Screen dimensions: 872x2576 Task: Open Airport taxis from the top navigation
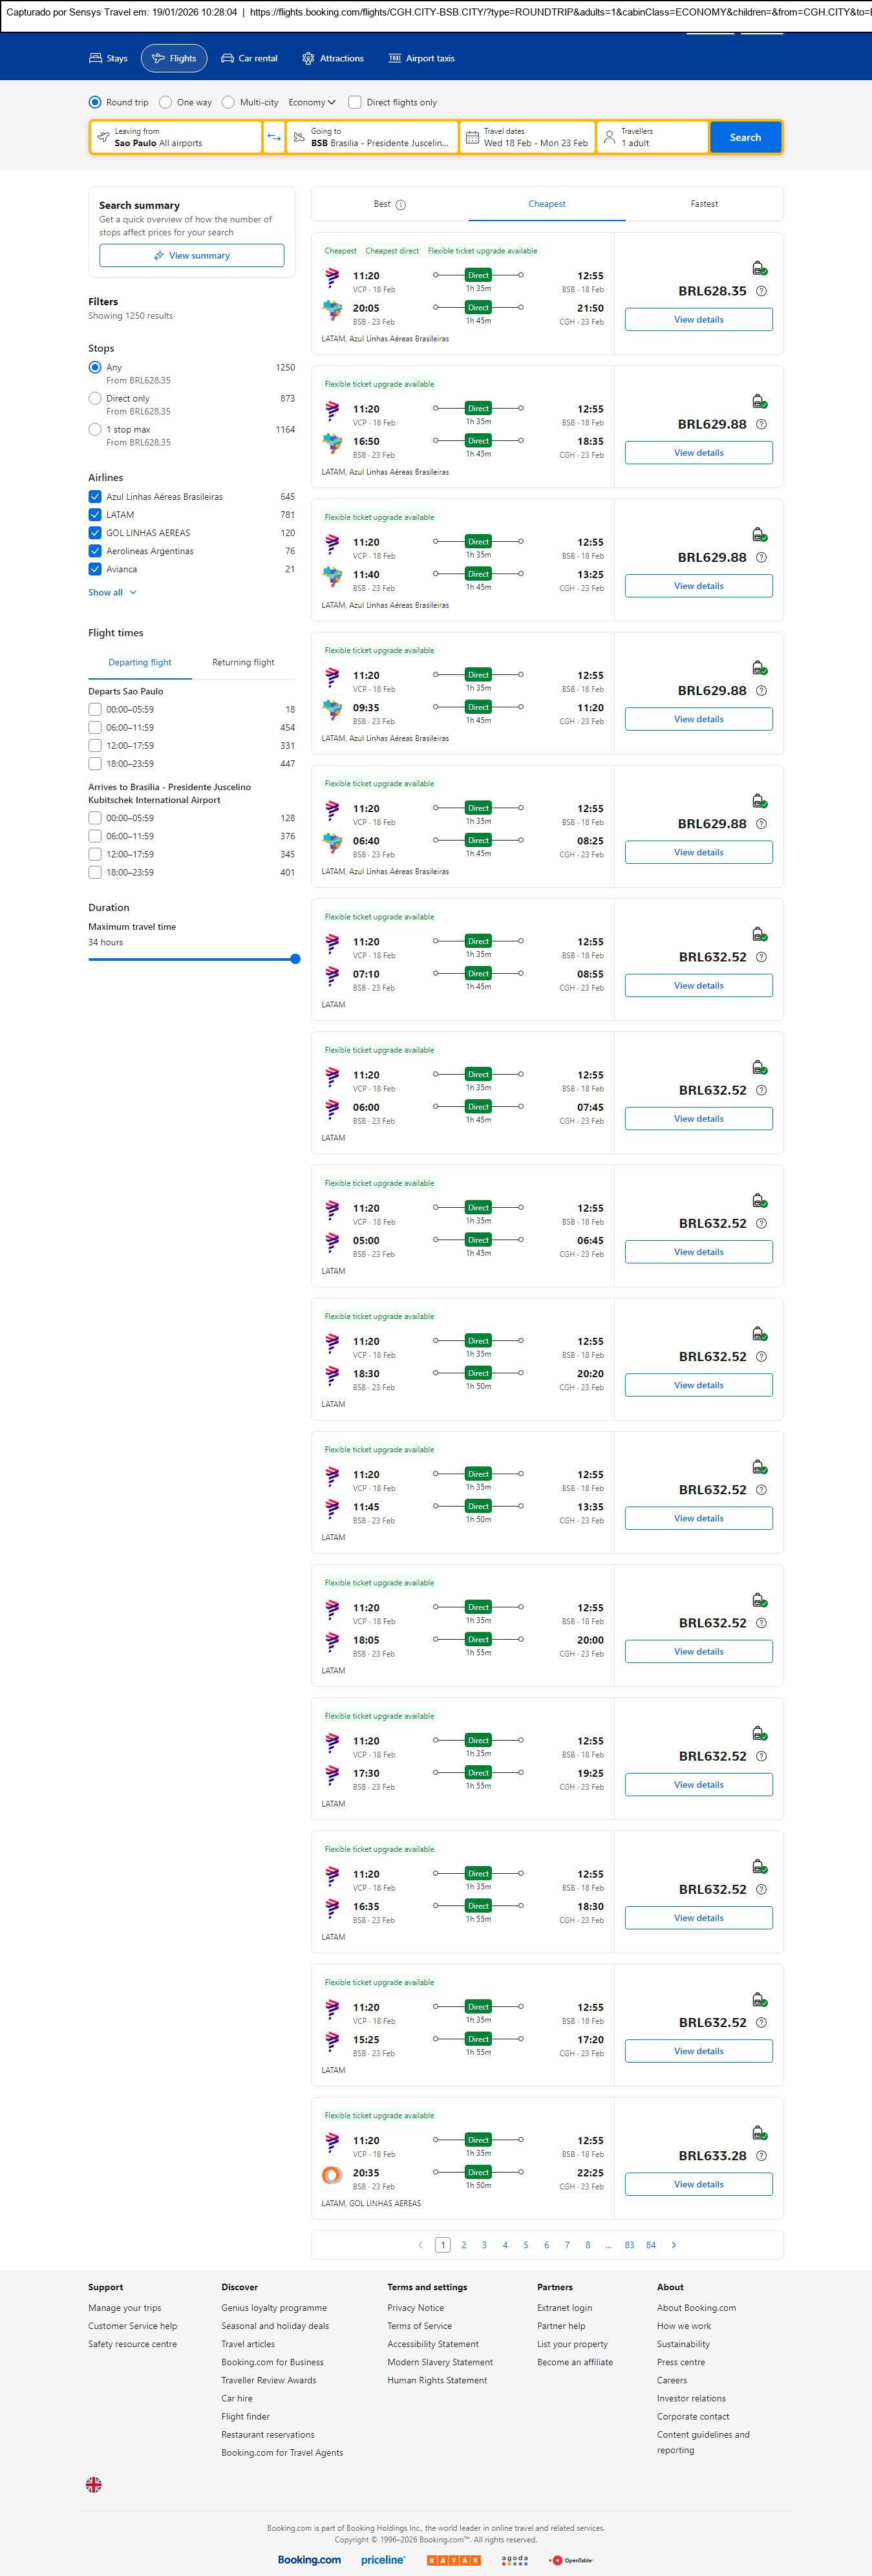[421, 59]
